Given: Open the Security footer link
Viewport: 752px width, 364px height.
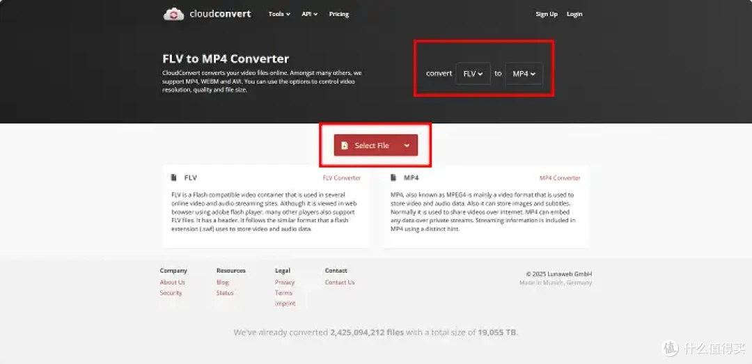Looking at the screenshot, I should pos(171,293).
